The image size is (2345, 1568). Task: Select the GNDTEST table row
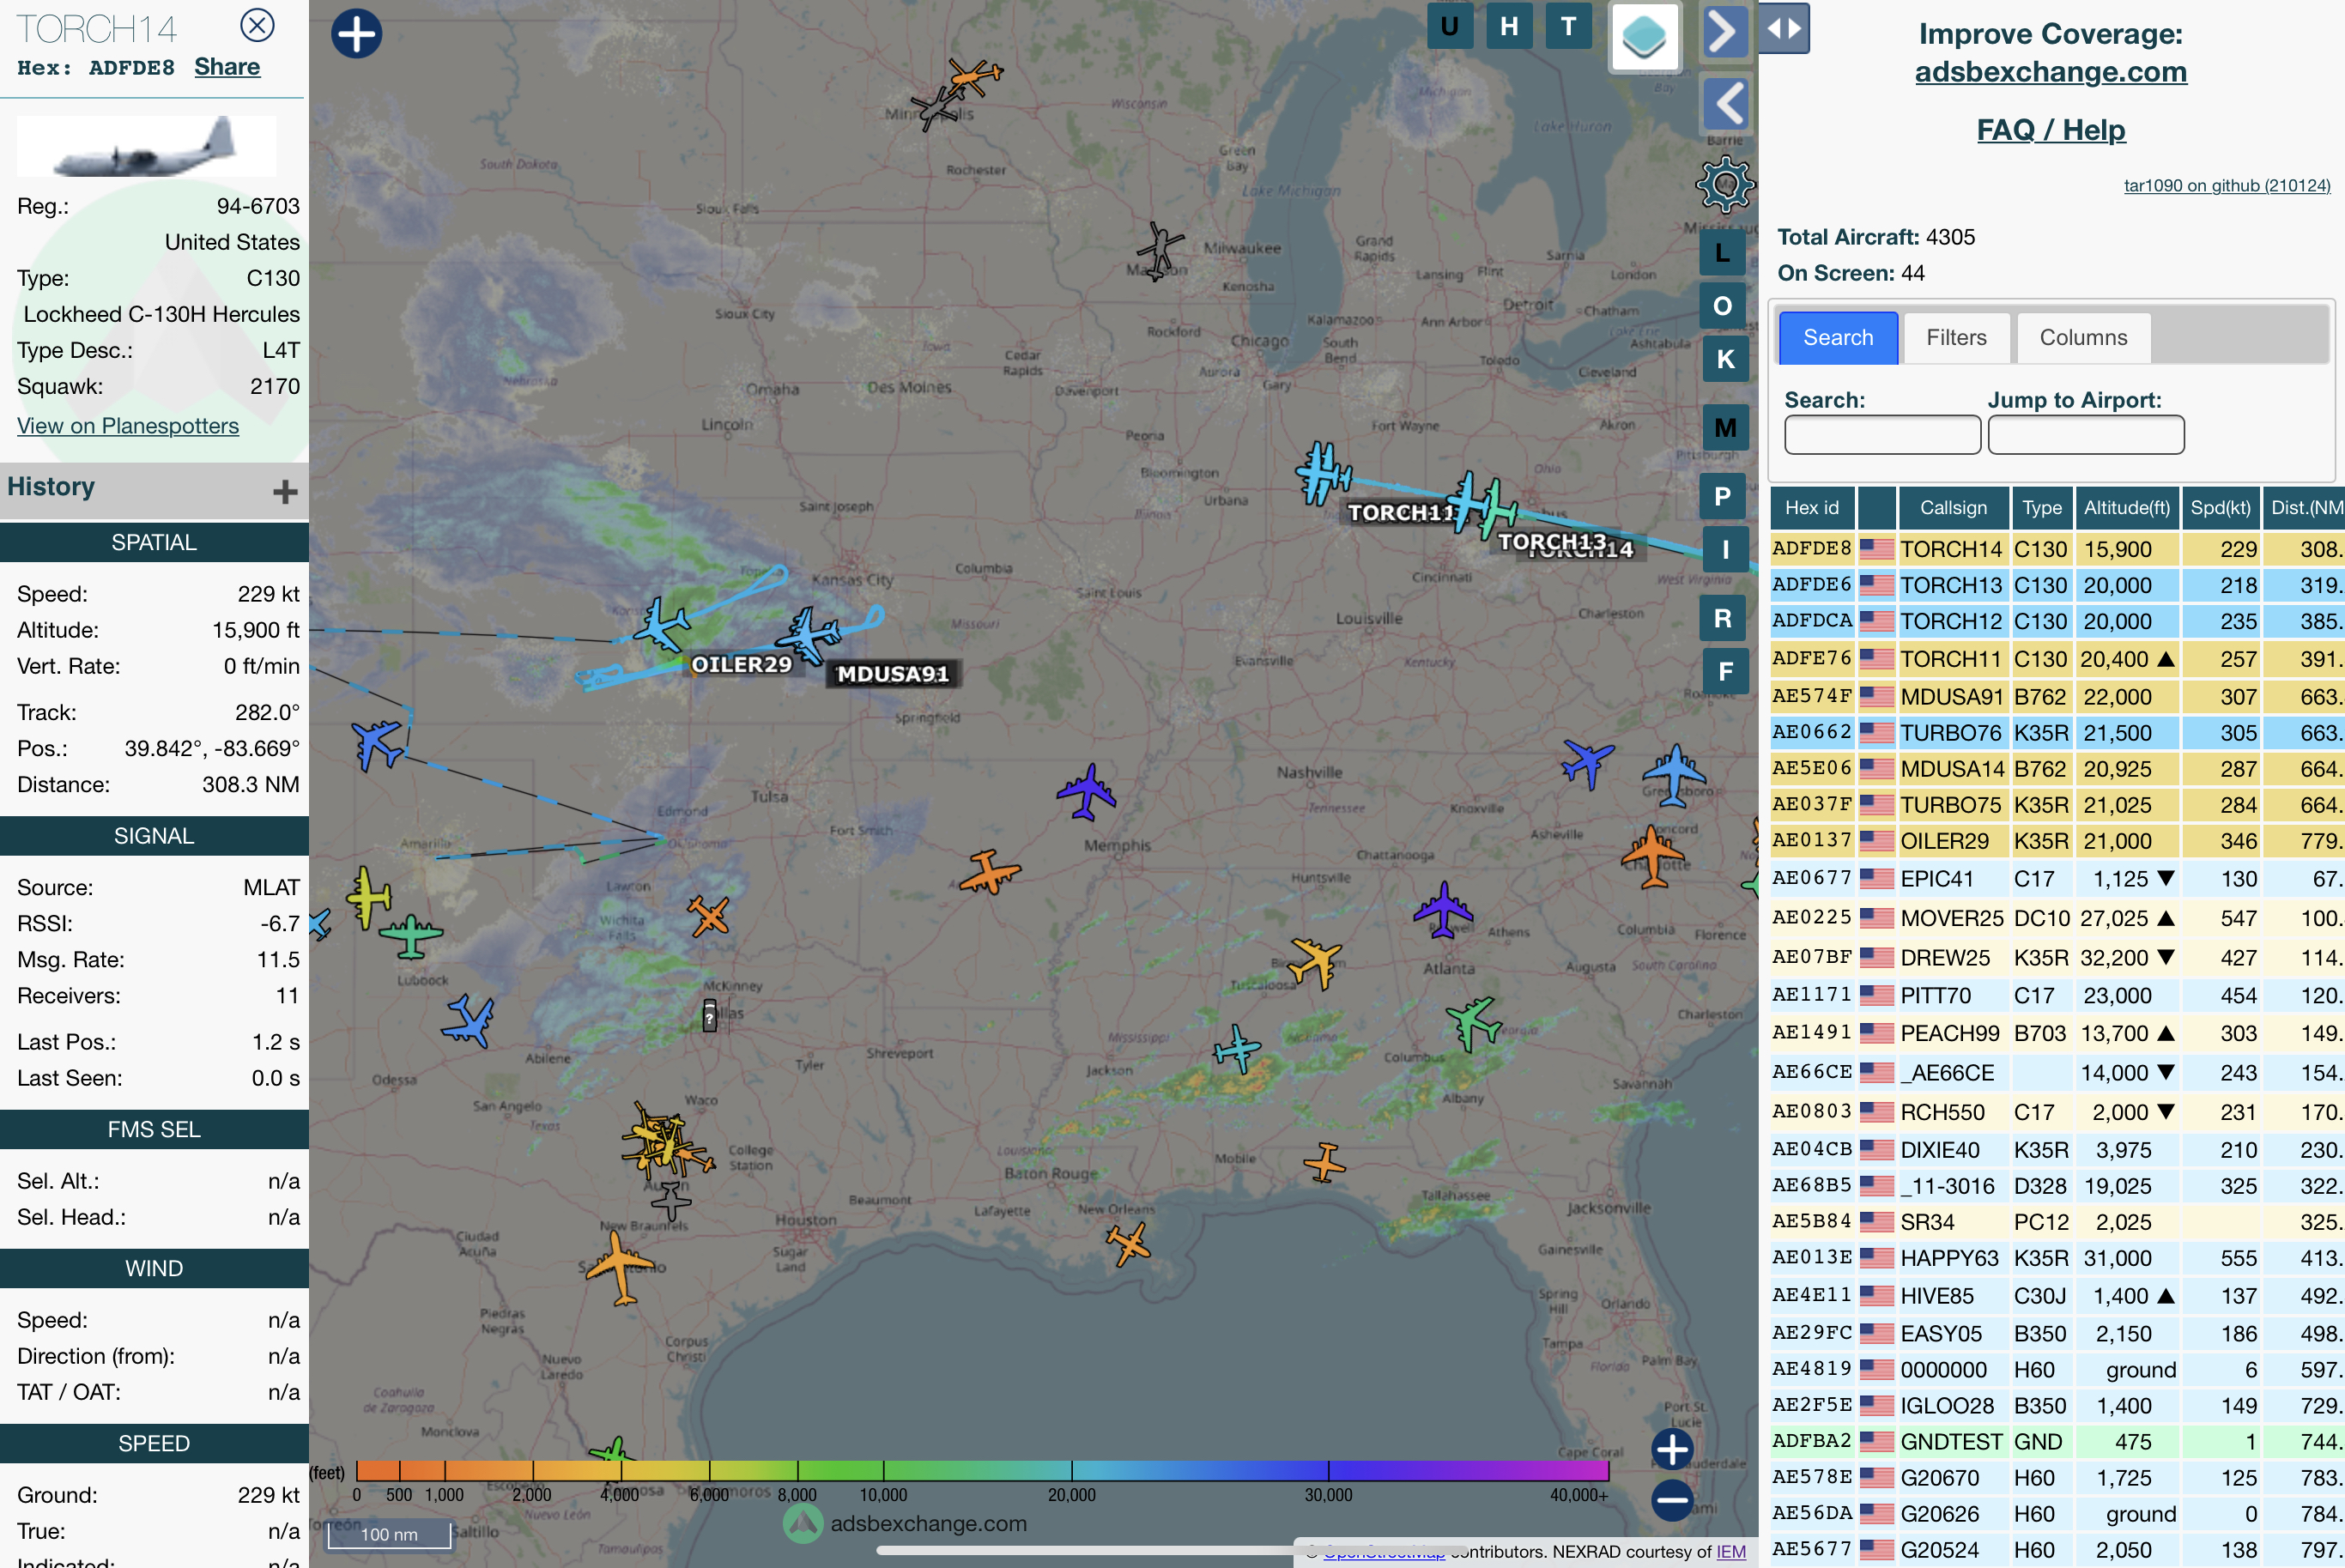tap(2057, 1441)
